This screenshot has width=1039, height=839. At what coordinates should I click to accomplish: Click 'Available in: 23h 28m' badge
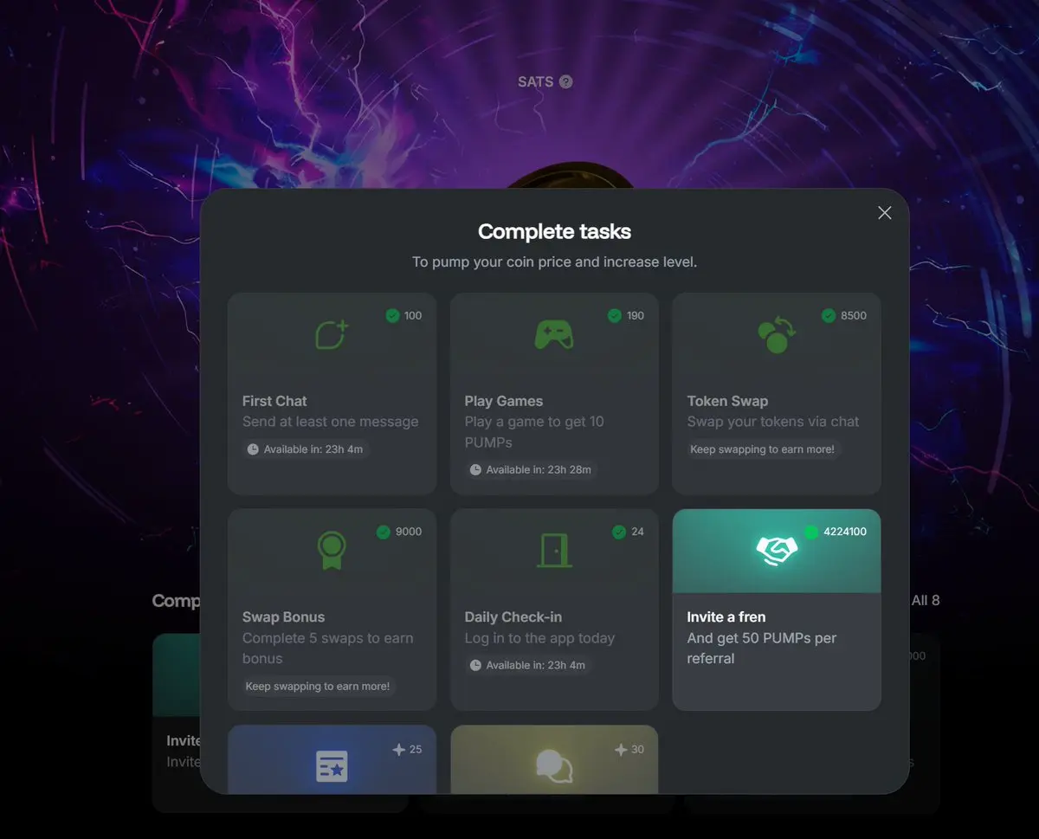(x=531, y=470)
